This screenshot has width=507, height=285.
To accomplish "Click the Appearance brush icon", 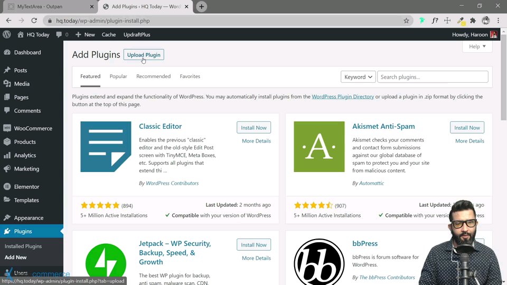I will (7, 218).
